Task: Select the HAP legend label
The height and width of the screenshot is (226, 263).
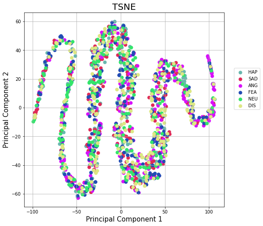Action: point(253,72)
